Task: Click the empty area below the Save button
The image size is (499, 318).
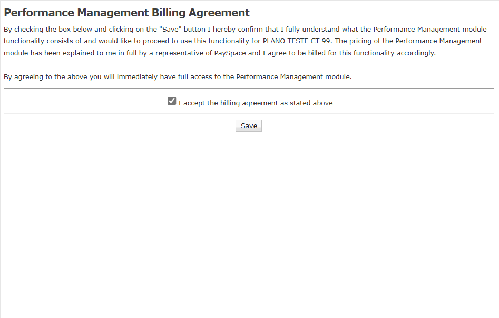Action: (x=249, y=221)
